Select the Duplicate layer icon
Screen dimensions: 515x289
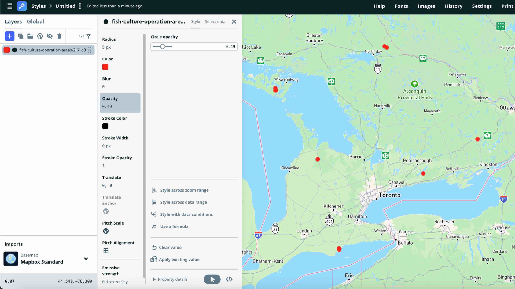(x=21, y=36)
